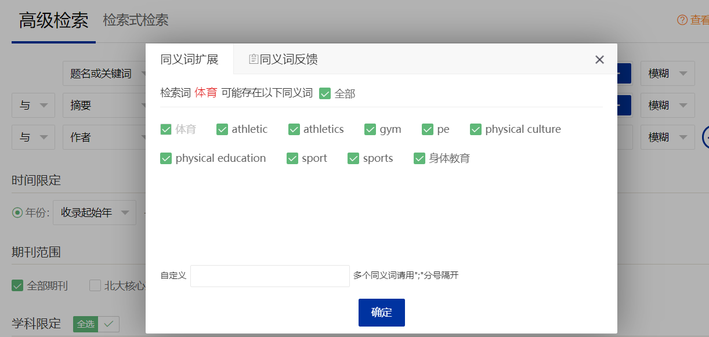This screenshot has width=709, height=337.
Task: Deselect the sport synonym
Action: pyautogui.click(x=292, y=158)
